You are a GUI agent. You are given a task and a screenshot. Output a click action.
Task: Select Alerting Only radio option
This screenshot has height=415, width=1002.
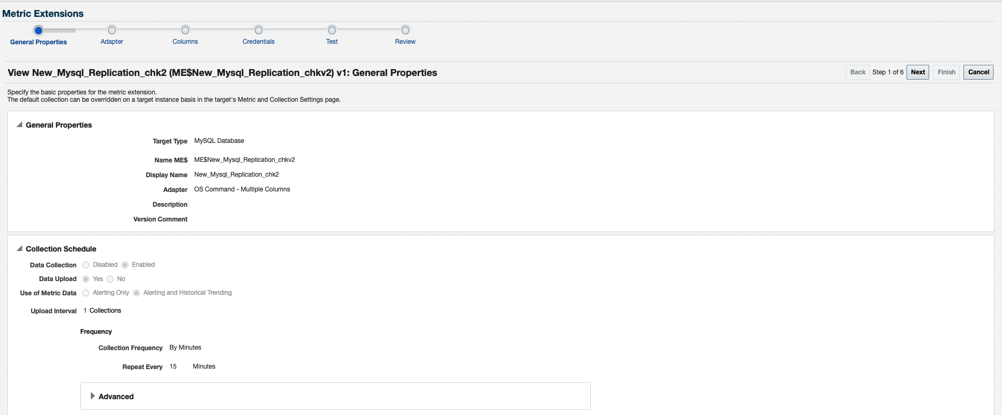click(86, 293)
